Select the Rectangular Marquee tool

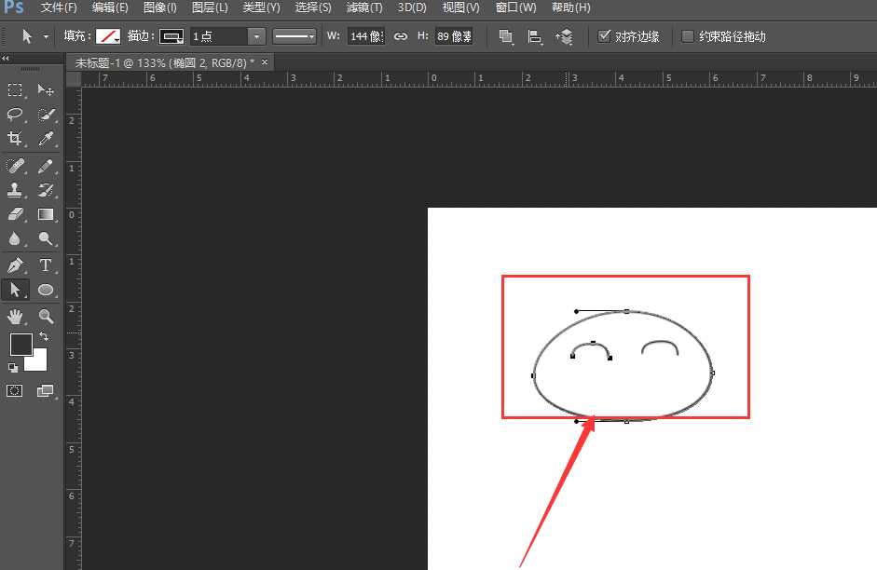pyautogui.click(x=15, y=90)
